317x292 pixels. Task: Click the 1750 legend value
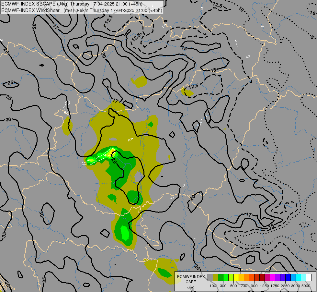tap(275, 286)
